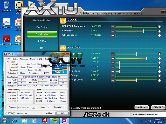166x124 pixels.
Task: Click the volume speaker tray icon
Action: 150,121
